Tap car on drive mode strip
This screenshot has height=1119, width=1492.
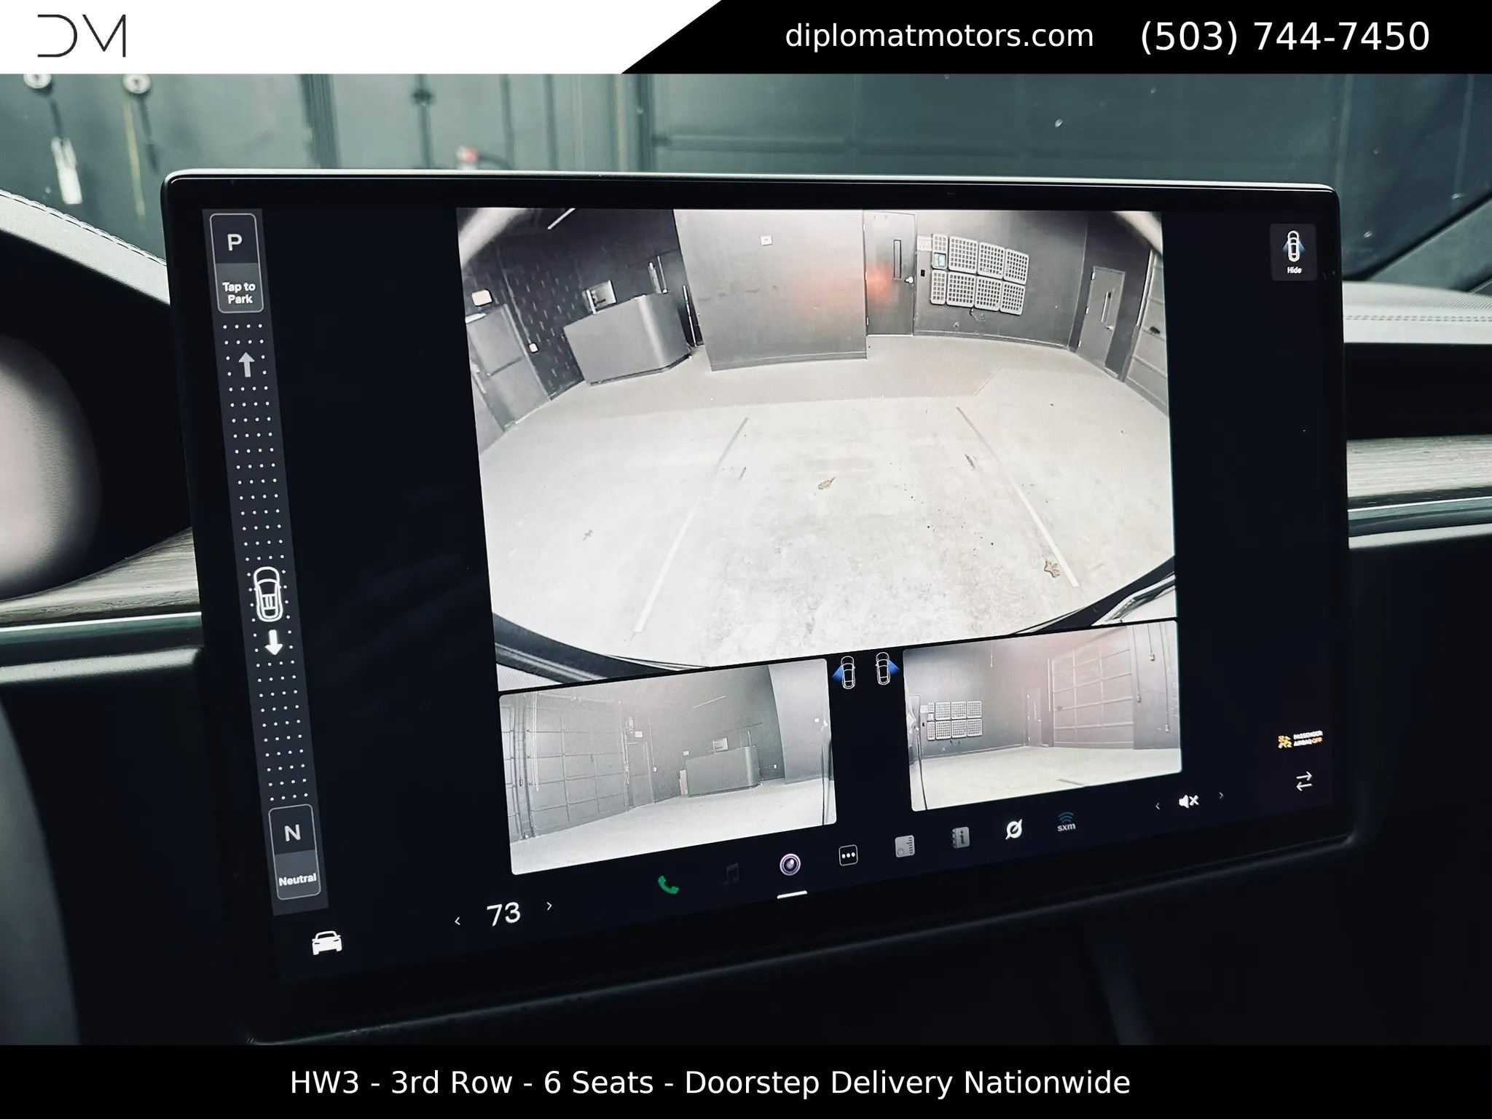pos(267,593)
